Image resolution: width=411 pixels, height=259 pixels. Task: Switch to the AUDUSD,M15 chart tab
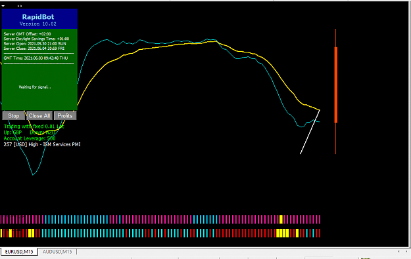(57, 252)
